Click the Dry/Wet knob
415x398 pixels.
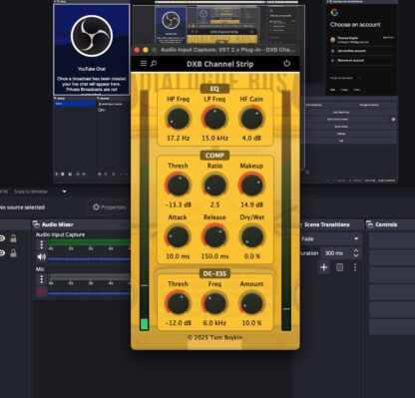(x=251, y=236)
